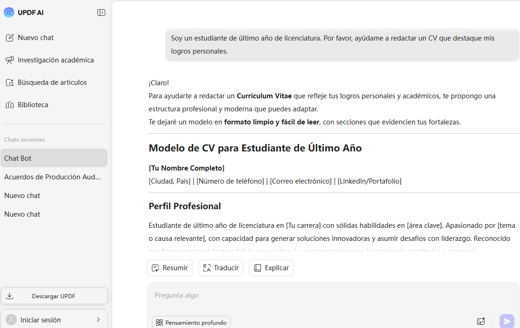
Task: Click the UPDF AI logo
Action: point(8,12)
